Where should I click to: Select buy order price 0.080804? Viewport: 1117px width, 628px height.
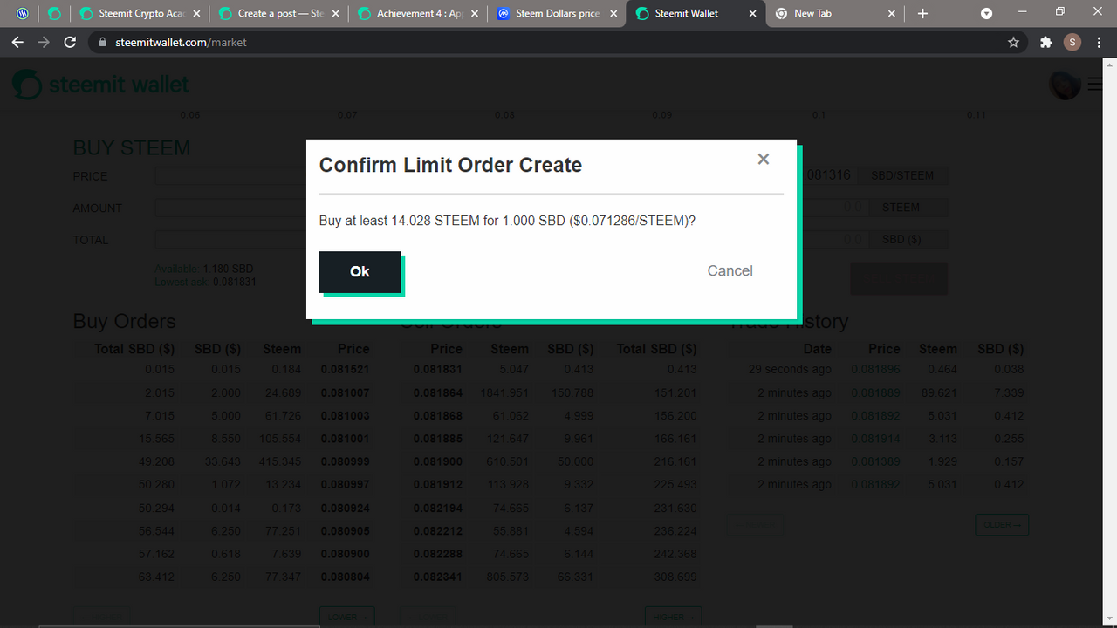tap(345, 577)
